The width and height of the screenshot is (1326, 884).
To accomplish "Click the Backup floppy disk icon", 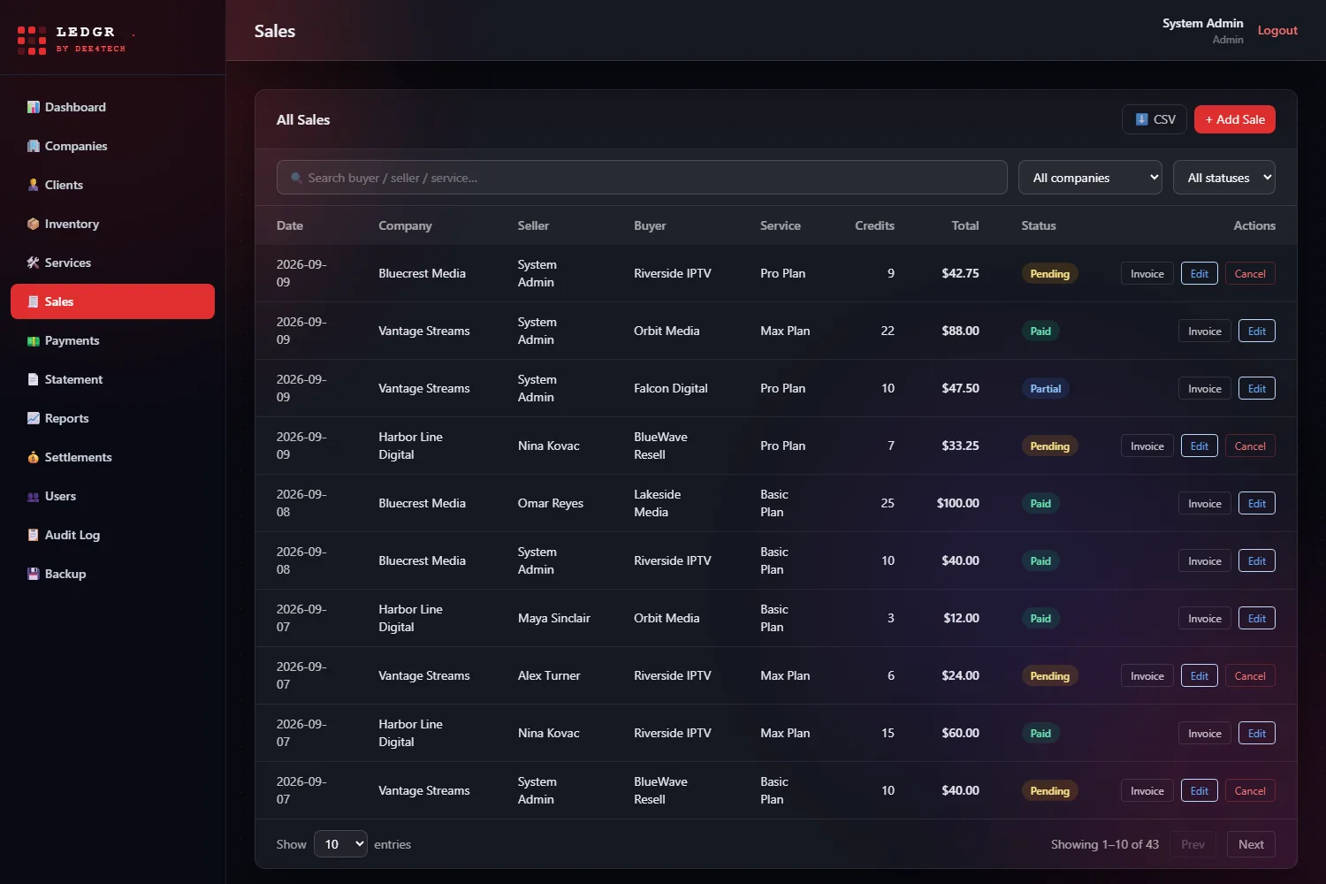I will point(34,574).
